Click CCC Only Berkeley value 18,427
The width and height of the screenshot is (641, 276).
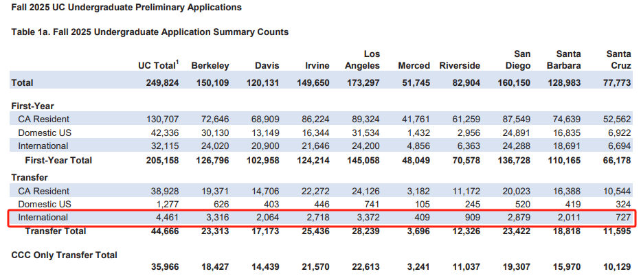coord(215,268)
